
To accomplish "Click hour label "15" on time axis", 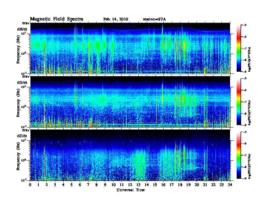I will point(155,185).
